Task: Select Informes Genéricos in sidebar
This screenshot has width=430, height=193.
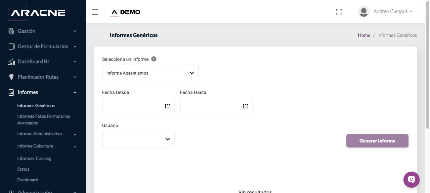Action: (x=36, y=105)
